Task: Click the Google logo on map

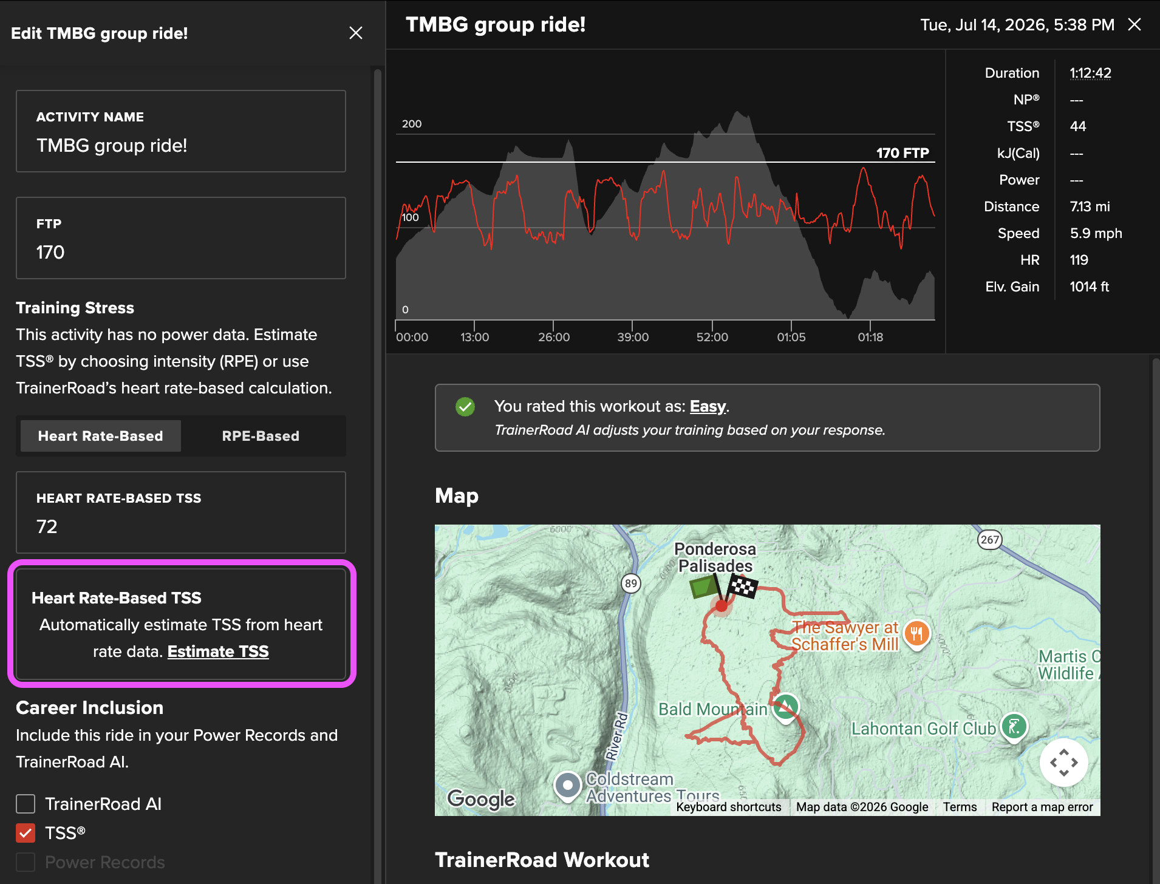Action: 481,799
